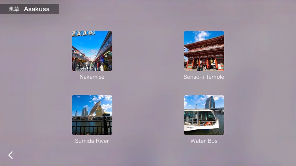Click the 浅草 Asakusa title header

[x=29, y=9]
